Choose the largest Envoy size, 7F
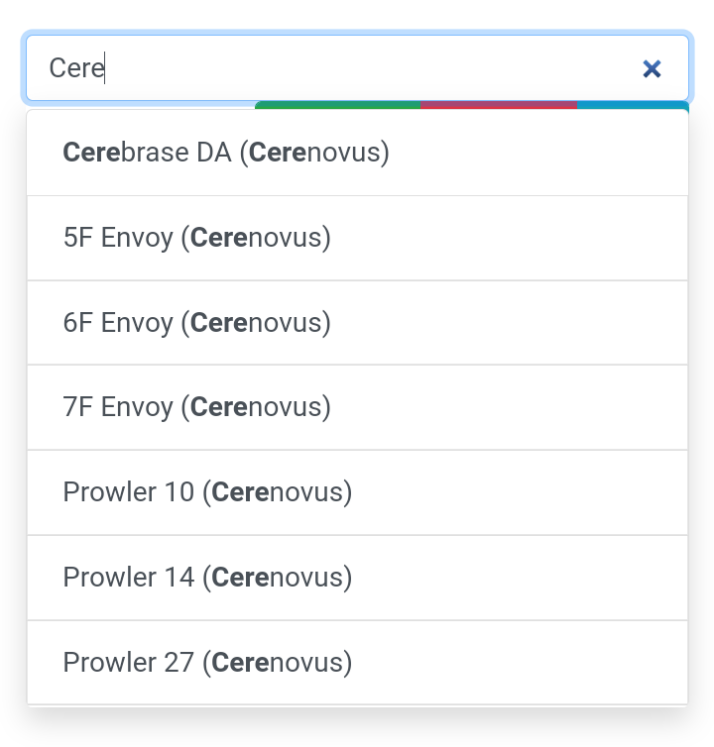The image size is (714, 747). (x=357, y=407)
